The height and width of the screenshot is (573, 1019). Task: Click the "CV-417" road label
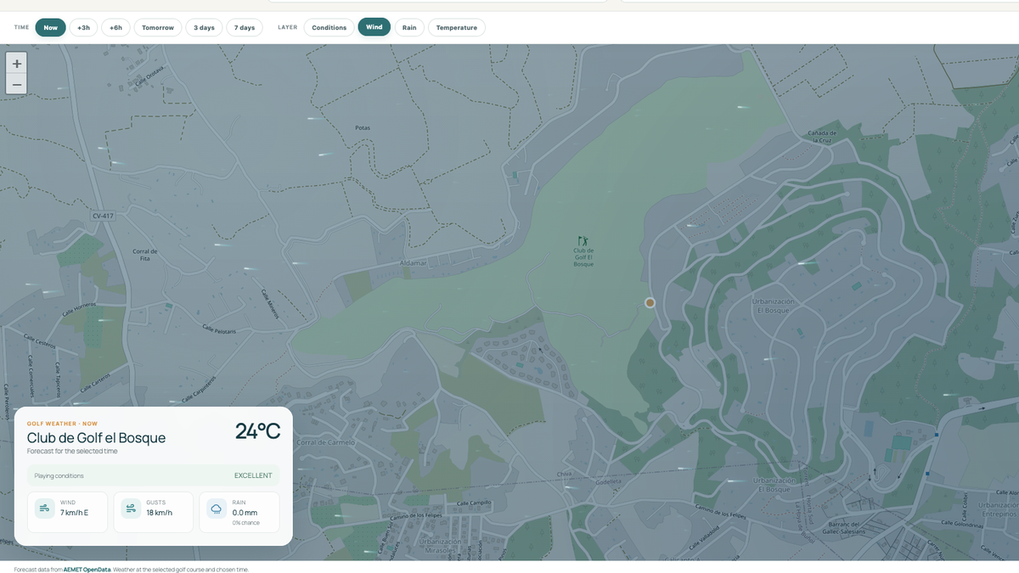click(x=103, y=216)
